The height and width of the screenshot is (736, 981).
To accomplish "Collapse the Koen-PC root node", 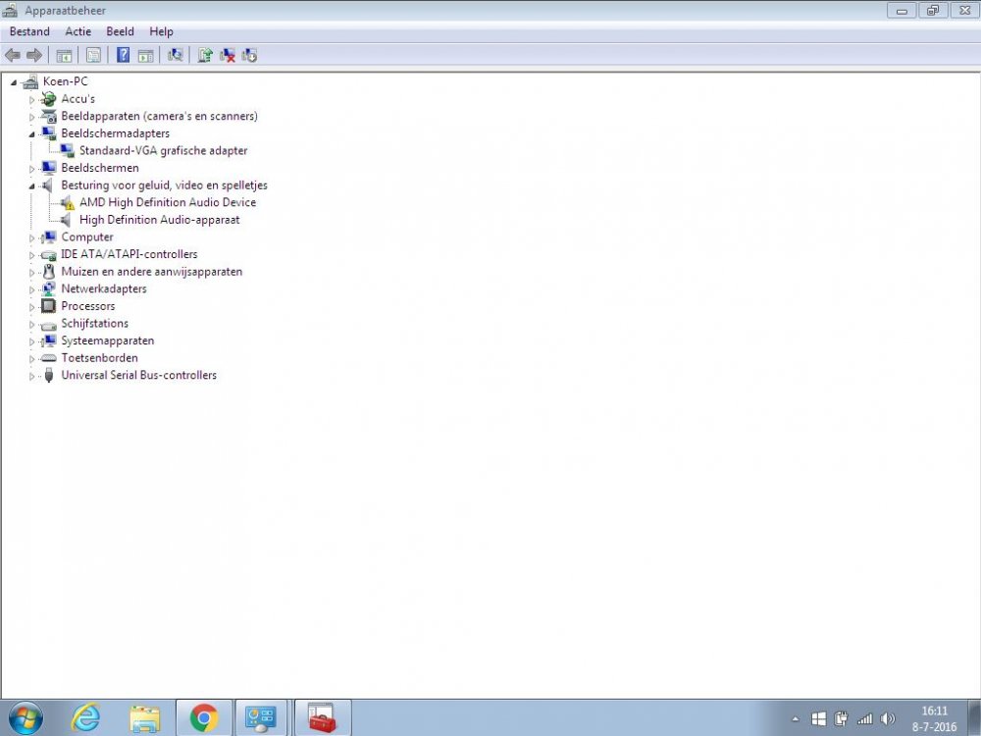I will point(13,82).
